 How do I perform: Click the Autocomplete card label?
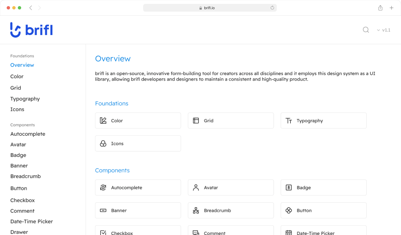[127, 187]
